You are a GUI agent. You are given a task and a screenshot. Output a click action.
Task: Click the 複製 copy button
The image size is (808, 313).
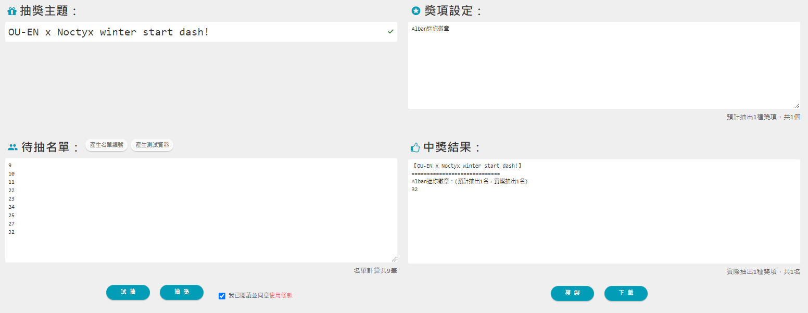pos(572,293)
